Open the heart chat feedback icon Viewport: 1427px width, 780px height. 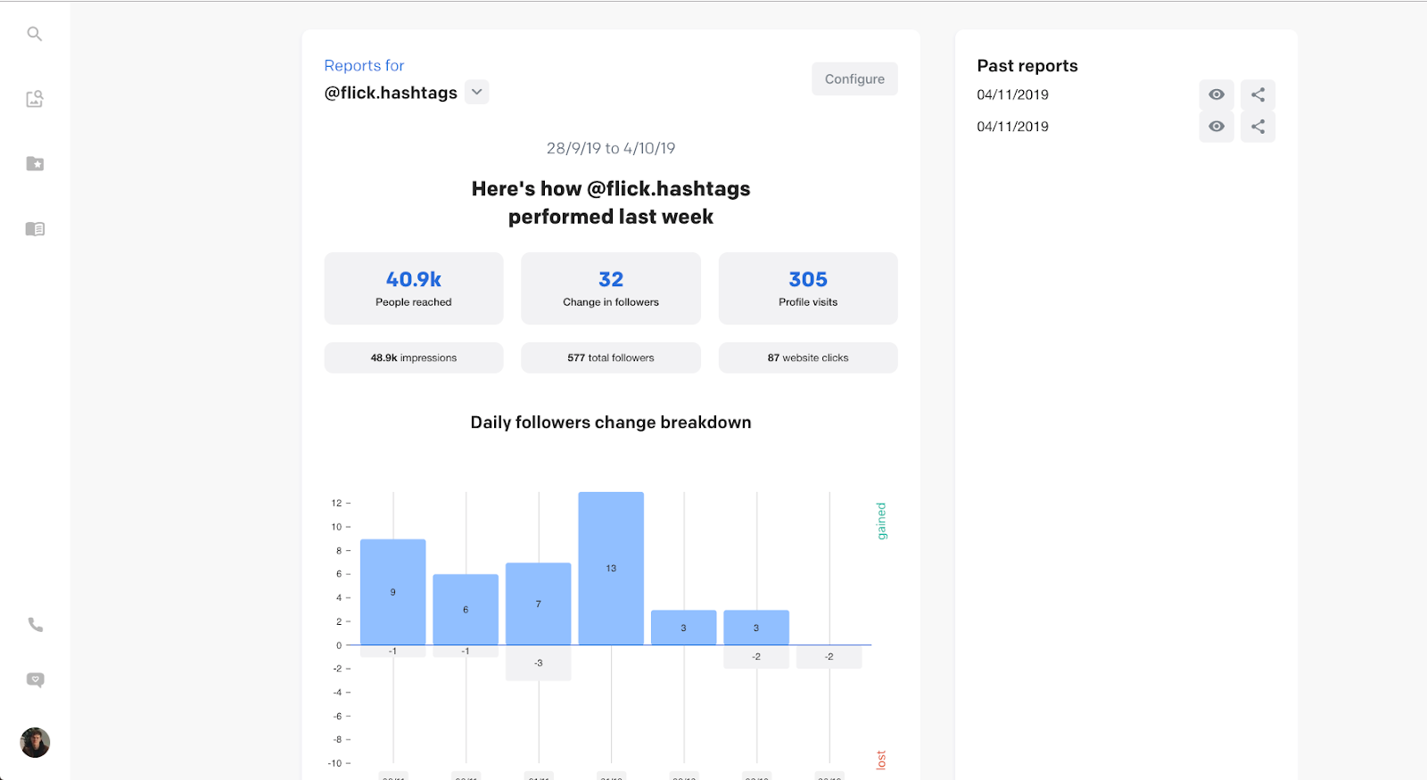pyautogui.click(x=35, y=680)
